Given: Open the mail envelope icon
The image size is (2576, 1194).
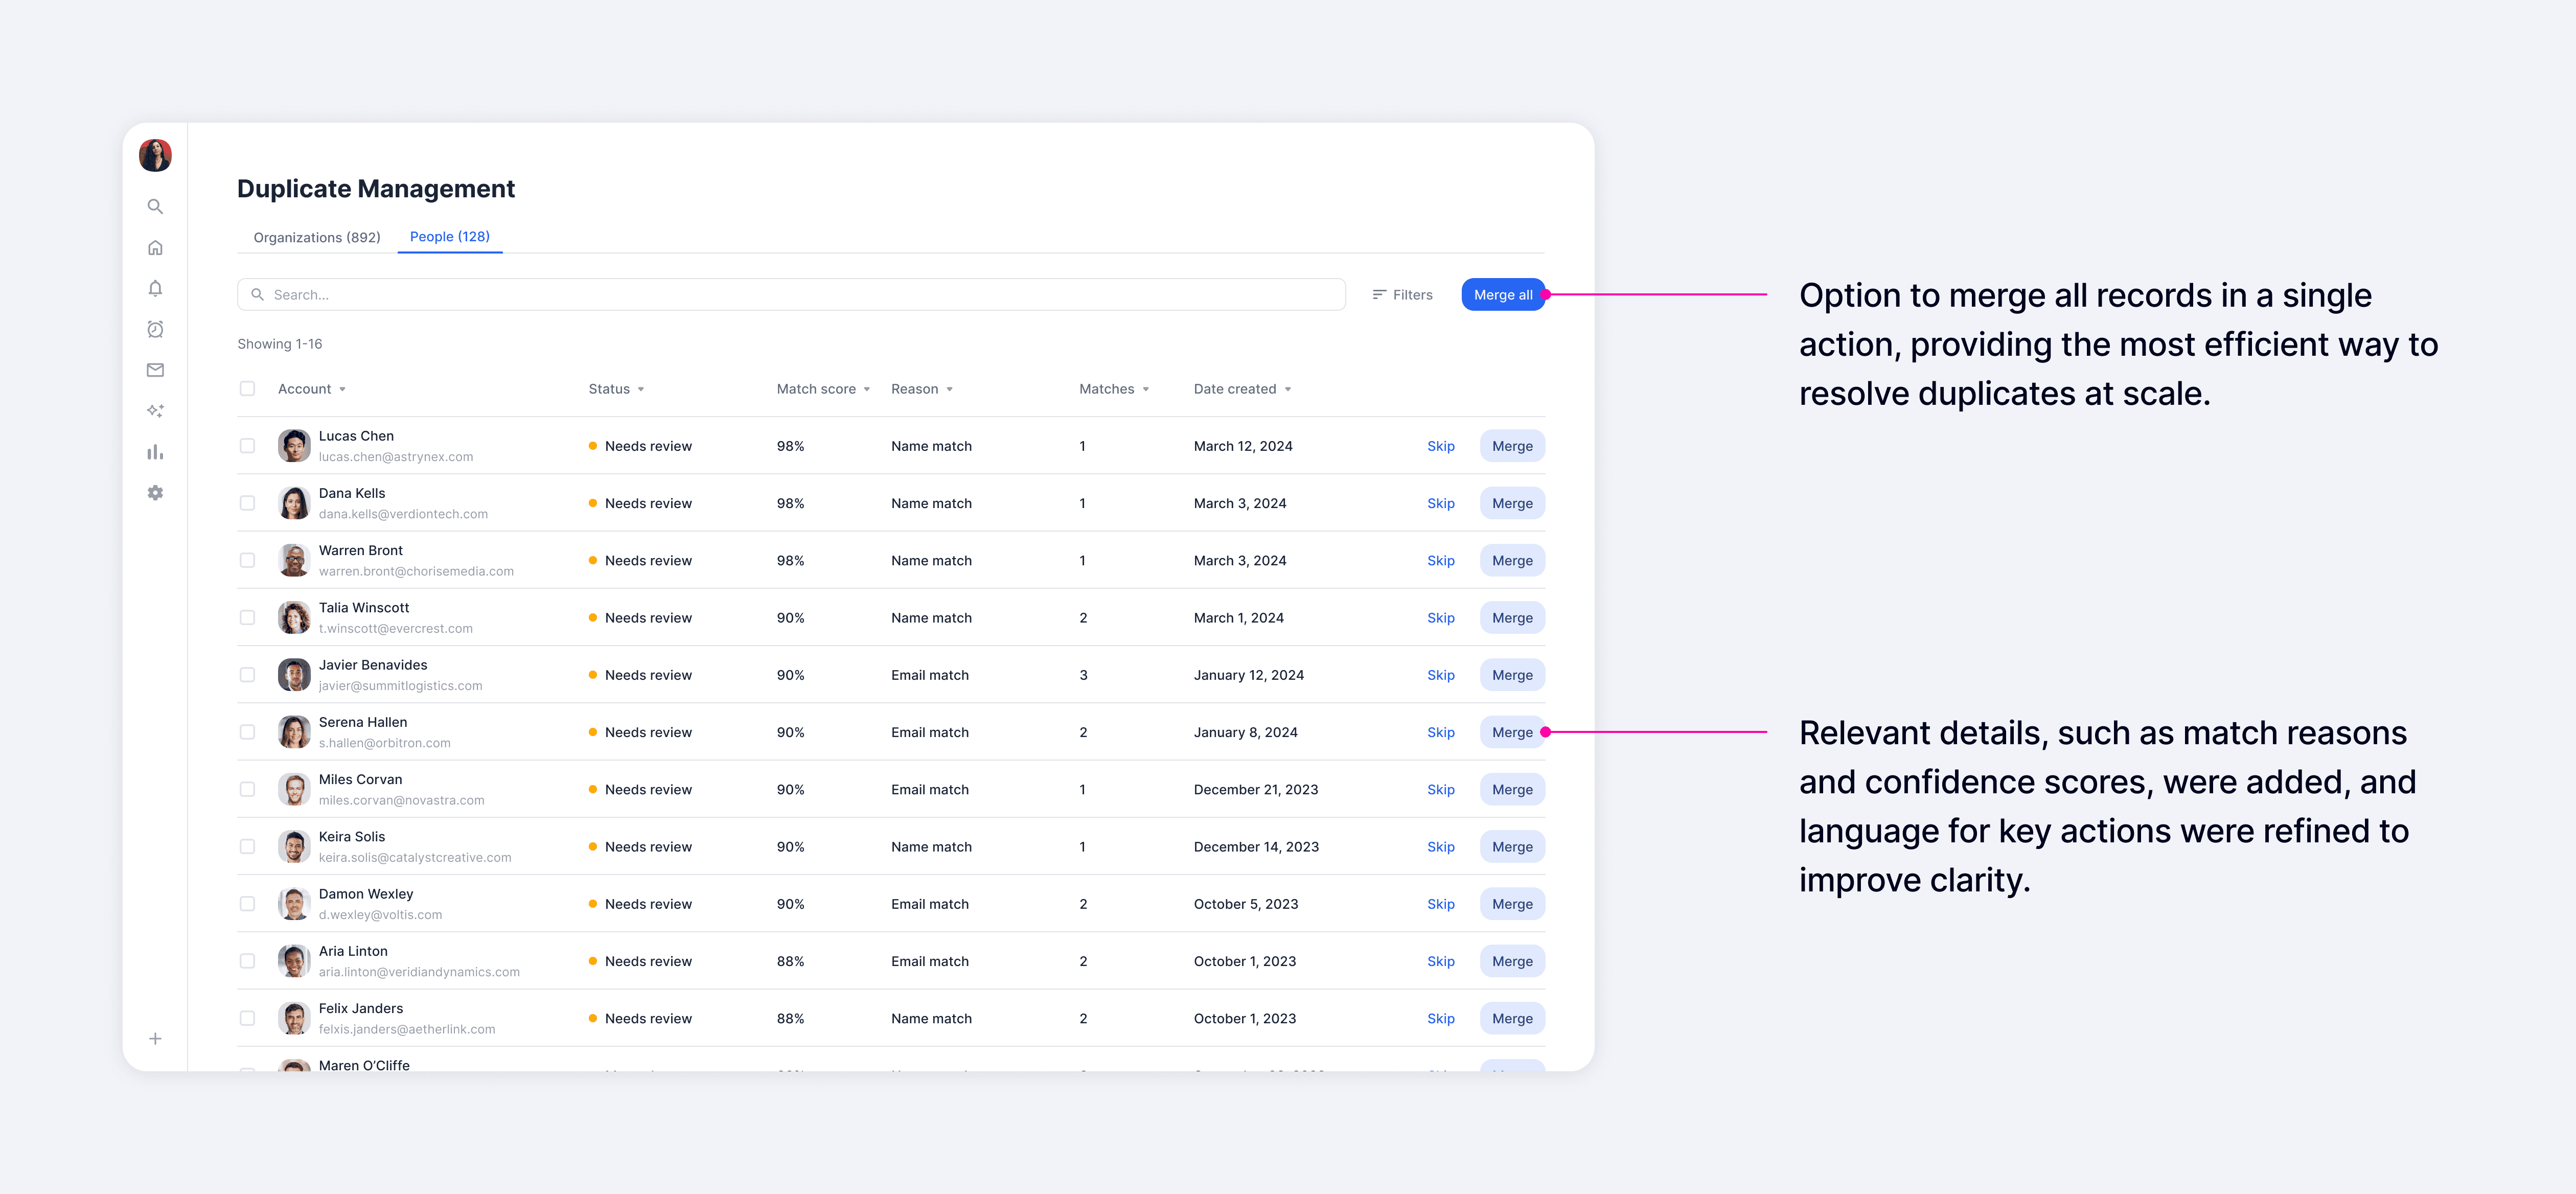Looking at the screenshot, I should [x=155, y=370].
